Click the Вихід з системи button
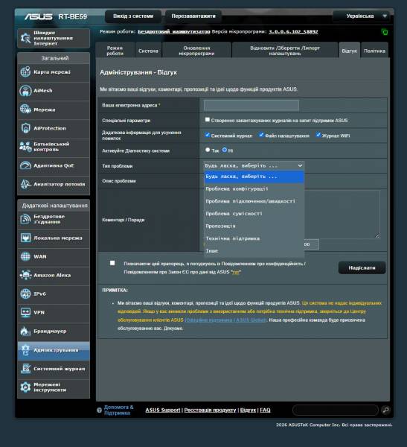 pos(133,16)
